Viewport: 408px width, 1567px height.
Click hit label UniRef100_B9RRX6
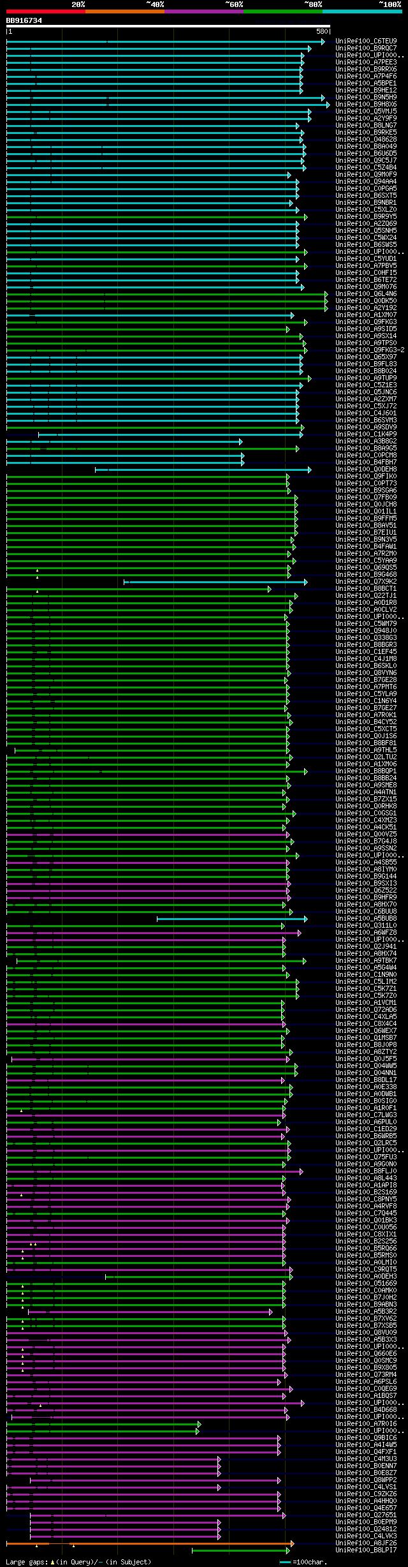(366, 69)
